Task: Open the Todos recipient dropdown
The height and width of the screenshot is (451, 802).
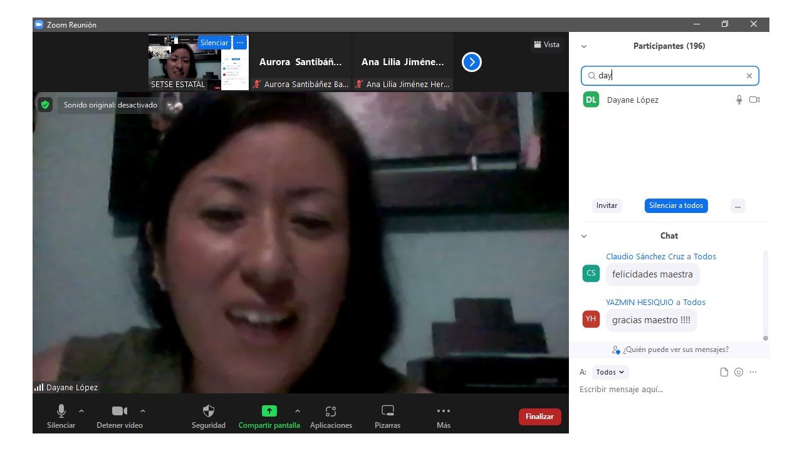Action: tap(610, 372)
